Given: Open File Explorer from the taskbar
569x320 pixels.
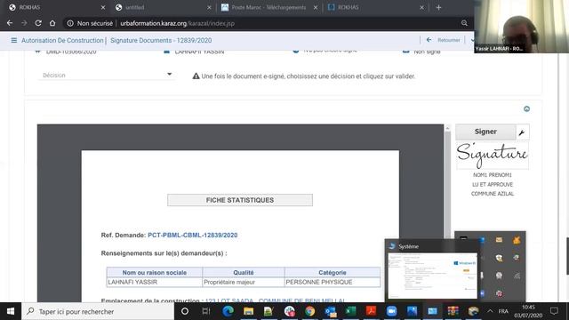Looking at the screenshot, I should tap(248, 311).
